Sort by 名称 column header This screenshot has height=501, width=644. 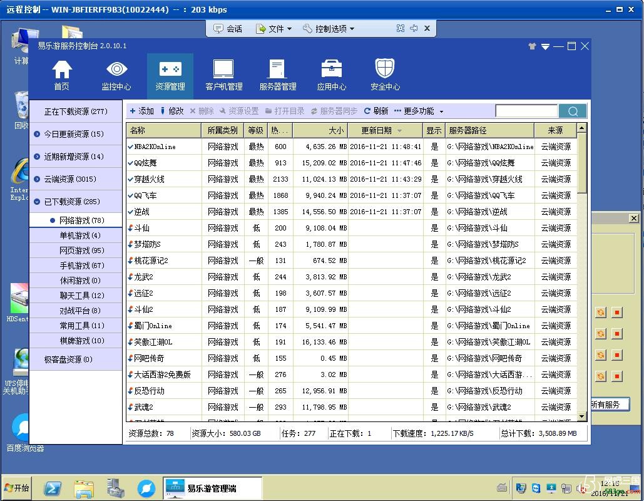point(164,130)
